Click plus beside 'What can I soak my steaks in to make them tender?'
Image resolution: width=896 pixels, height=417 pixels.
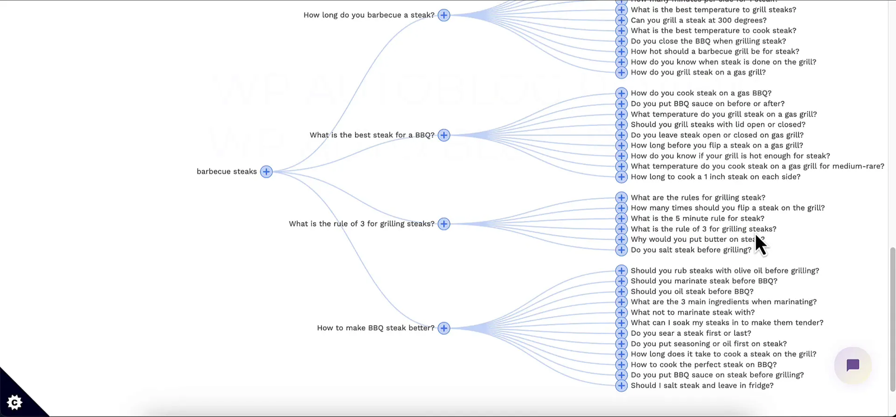pyautogui.click(x=621, y=323)
